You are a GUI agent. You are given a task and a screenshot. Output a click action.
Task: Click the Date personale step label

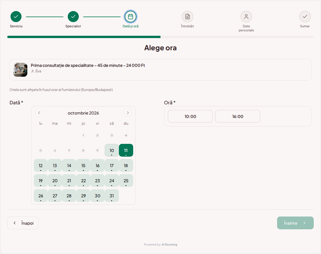246,28
